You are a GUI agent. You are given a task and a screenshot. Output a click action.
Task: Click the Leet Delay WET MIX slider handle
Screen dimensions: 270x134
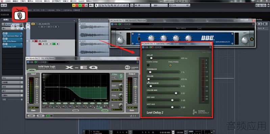click(x=172, y=107)
